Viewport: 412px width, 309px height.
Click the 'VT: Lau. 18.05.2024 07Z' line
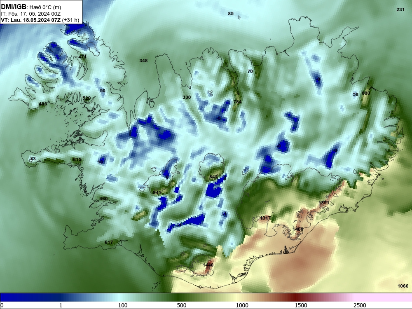[x=31, y=20]
